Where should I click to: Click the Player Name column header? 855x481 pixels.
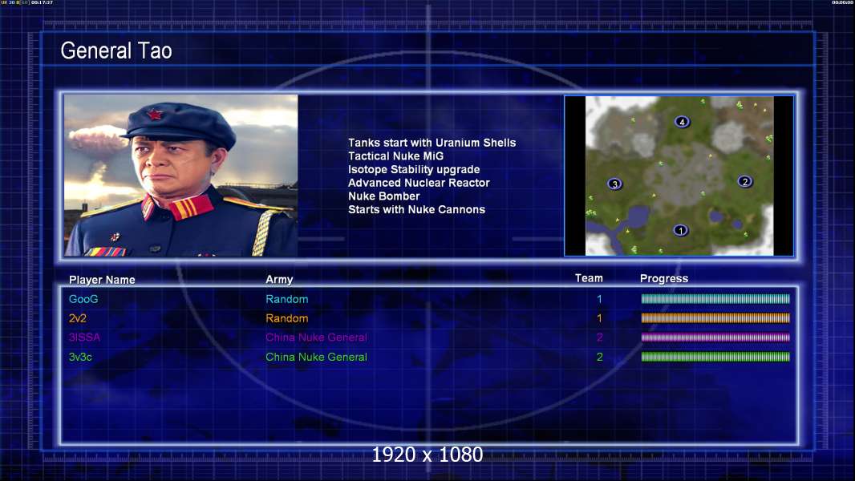tap(102, 280)
